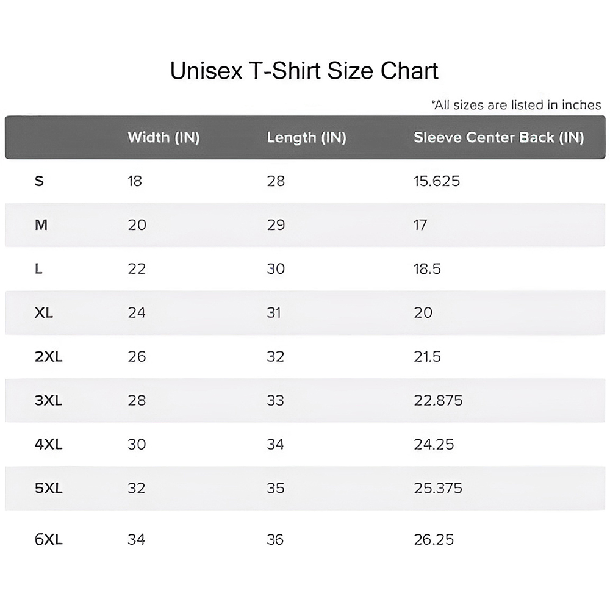Select the 25.375 sleeve value
Screen dimensions: 610x610
point(438,489)
